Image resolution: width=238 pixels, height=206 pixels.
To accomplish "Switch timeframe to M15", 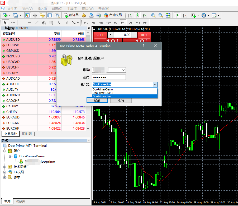I will pos(101,23).
